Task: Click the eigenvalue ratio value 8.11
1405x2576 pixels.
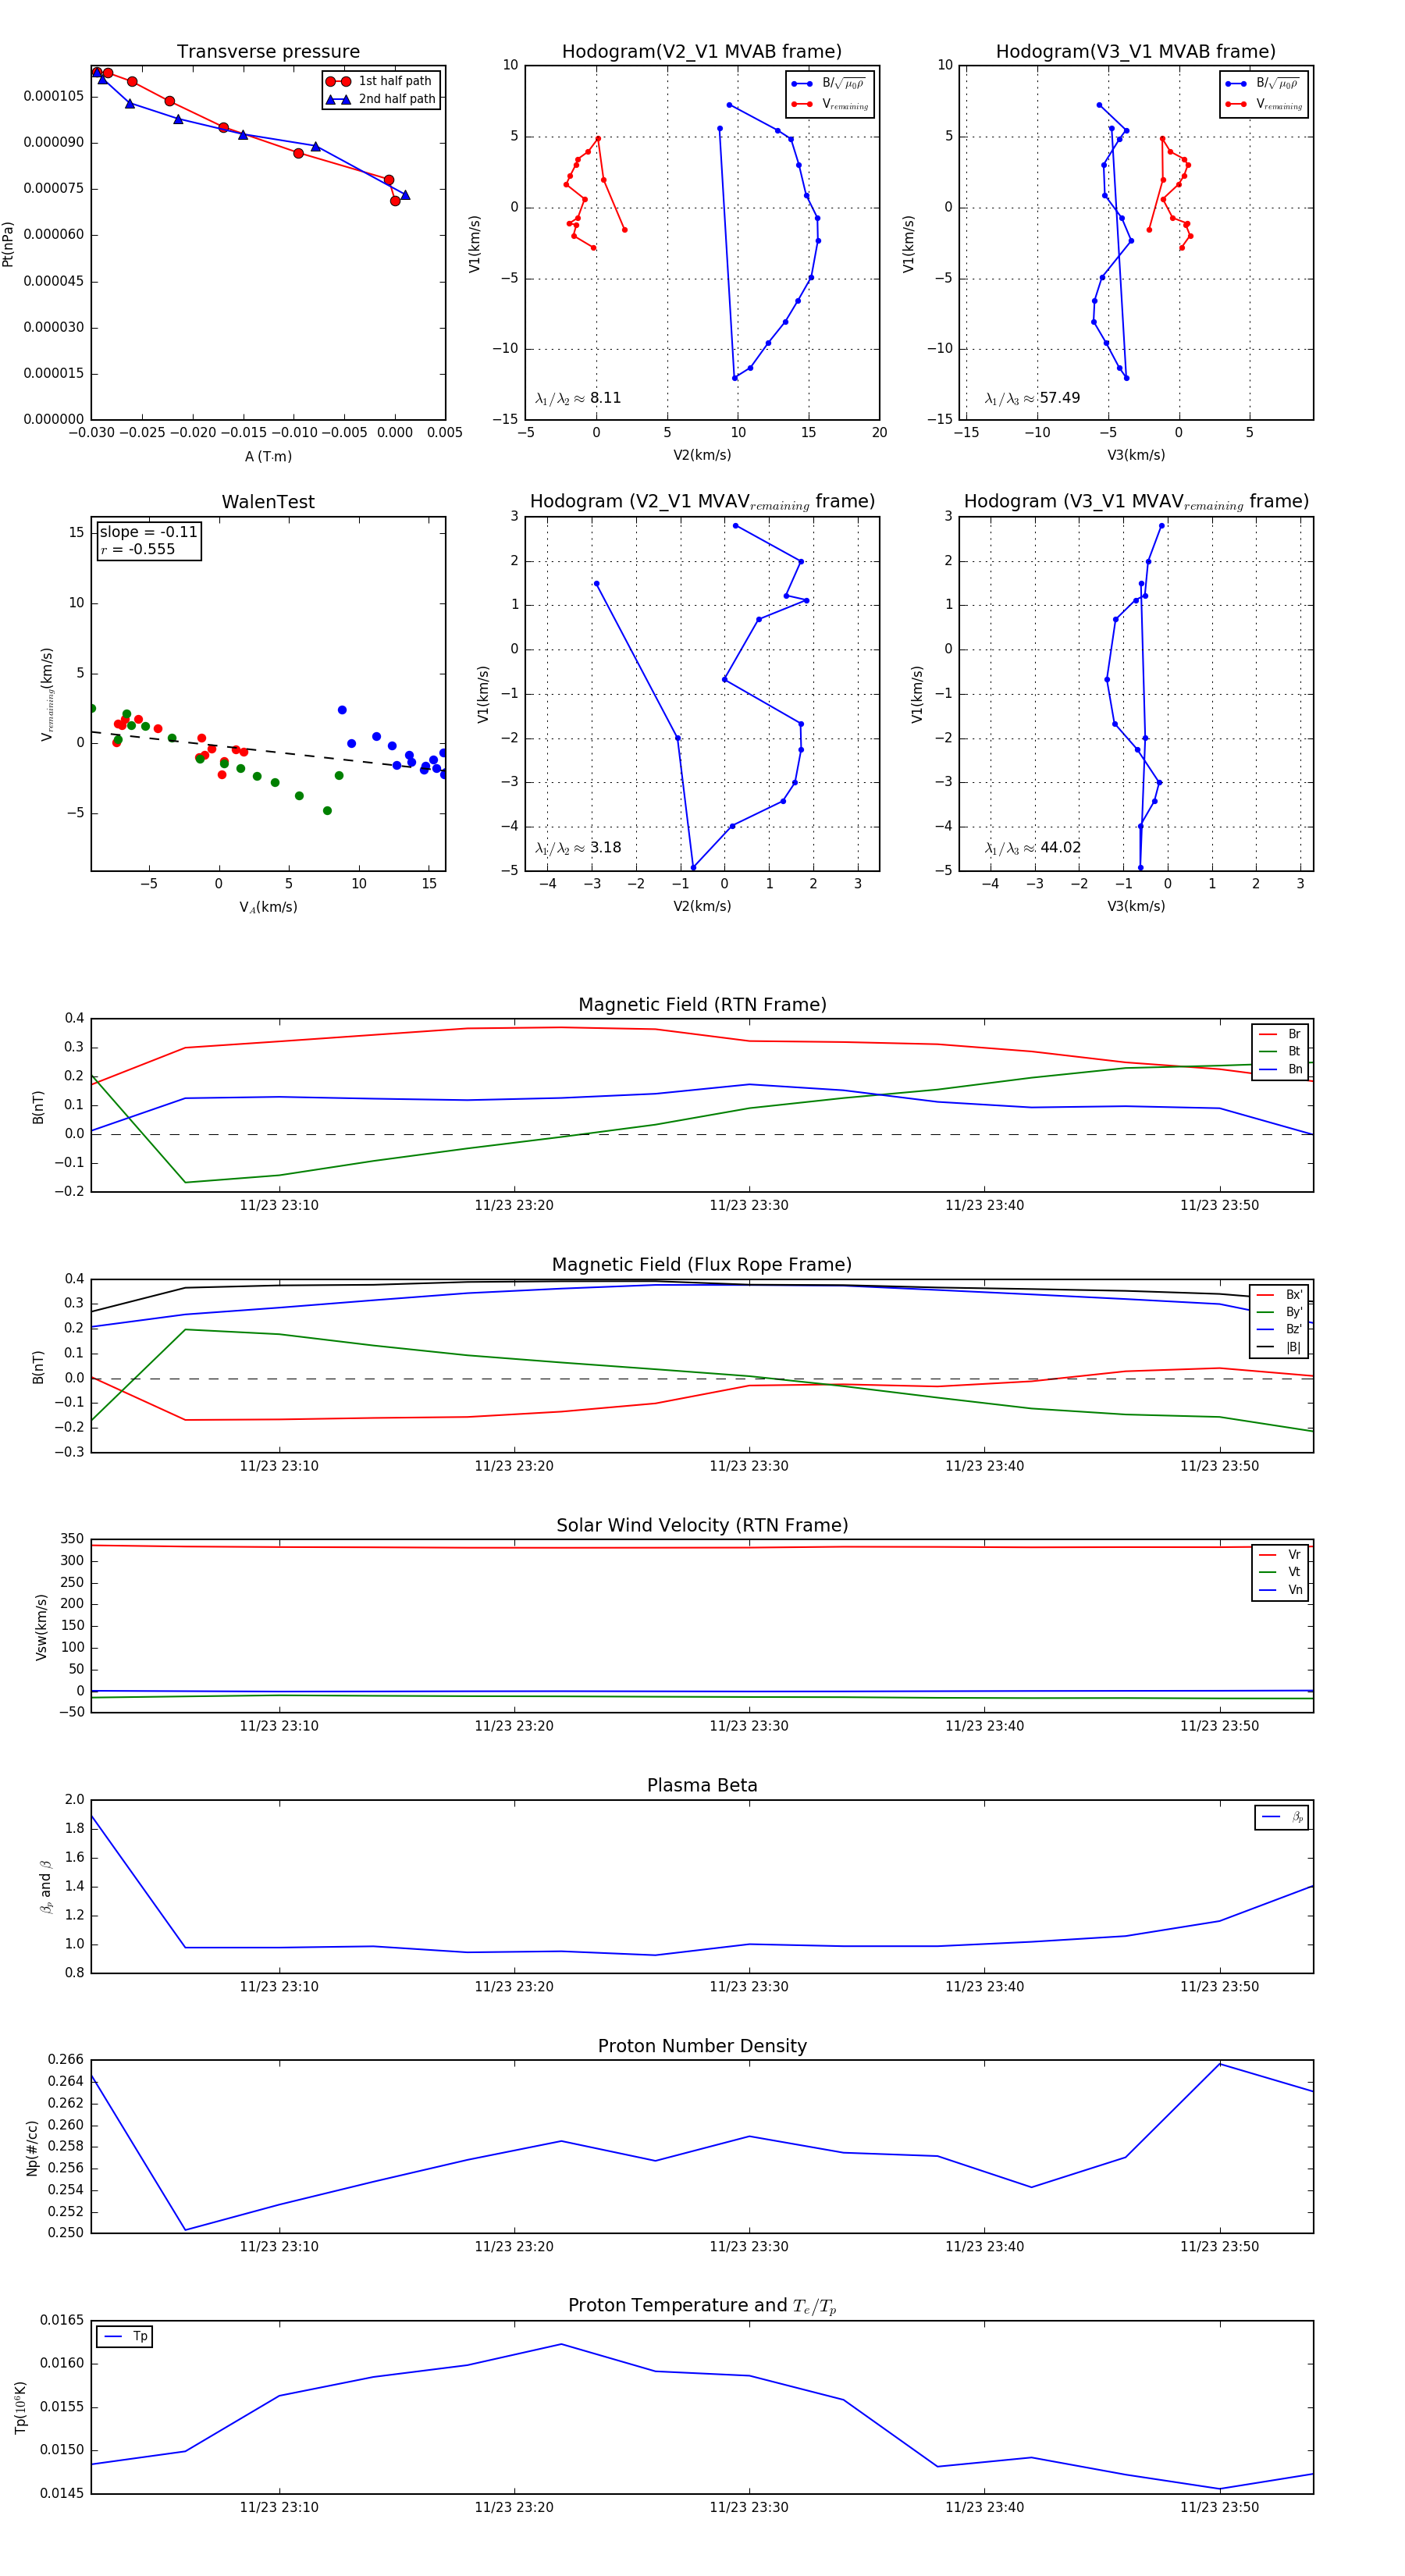Action: (605, 398)
